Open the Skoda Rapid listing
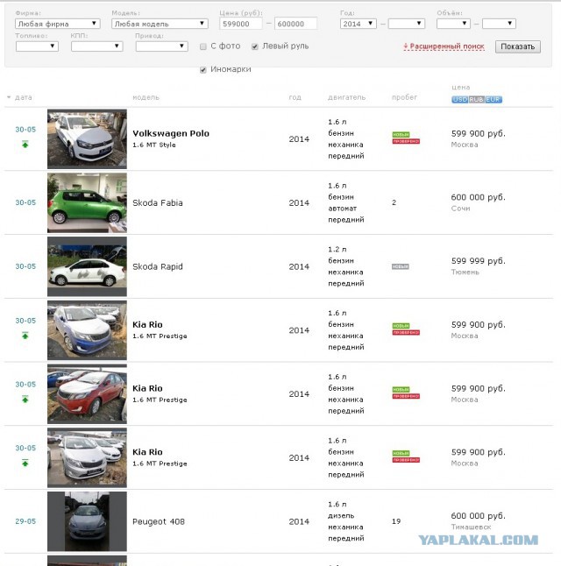The image size is (561, 566). (158, 266)
